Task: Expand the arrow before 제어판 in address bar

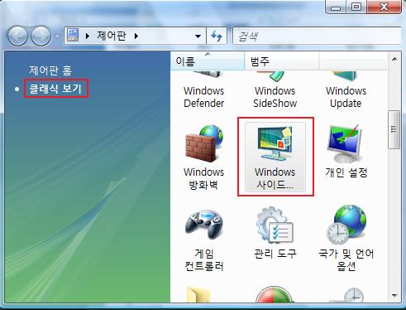Action: click(88, 36)
